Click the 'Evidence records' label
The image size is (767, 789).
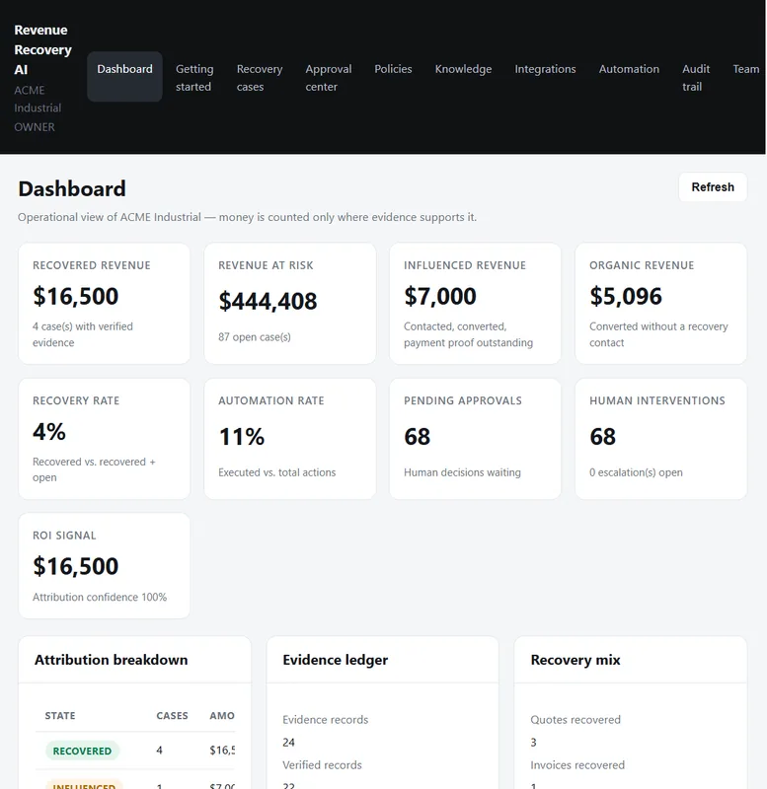(x=326, y=720)
